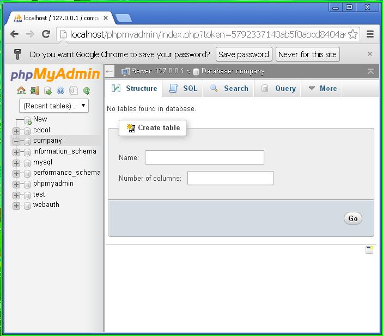Image resolution: width=383 pixels, height=336 pixels.
Task: Switch to the Search tab
Action: coord(229,88)
